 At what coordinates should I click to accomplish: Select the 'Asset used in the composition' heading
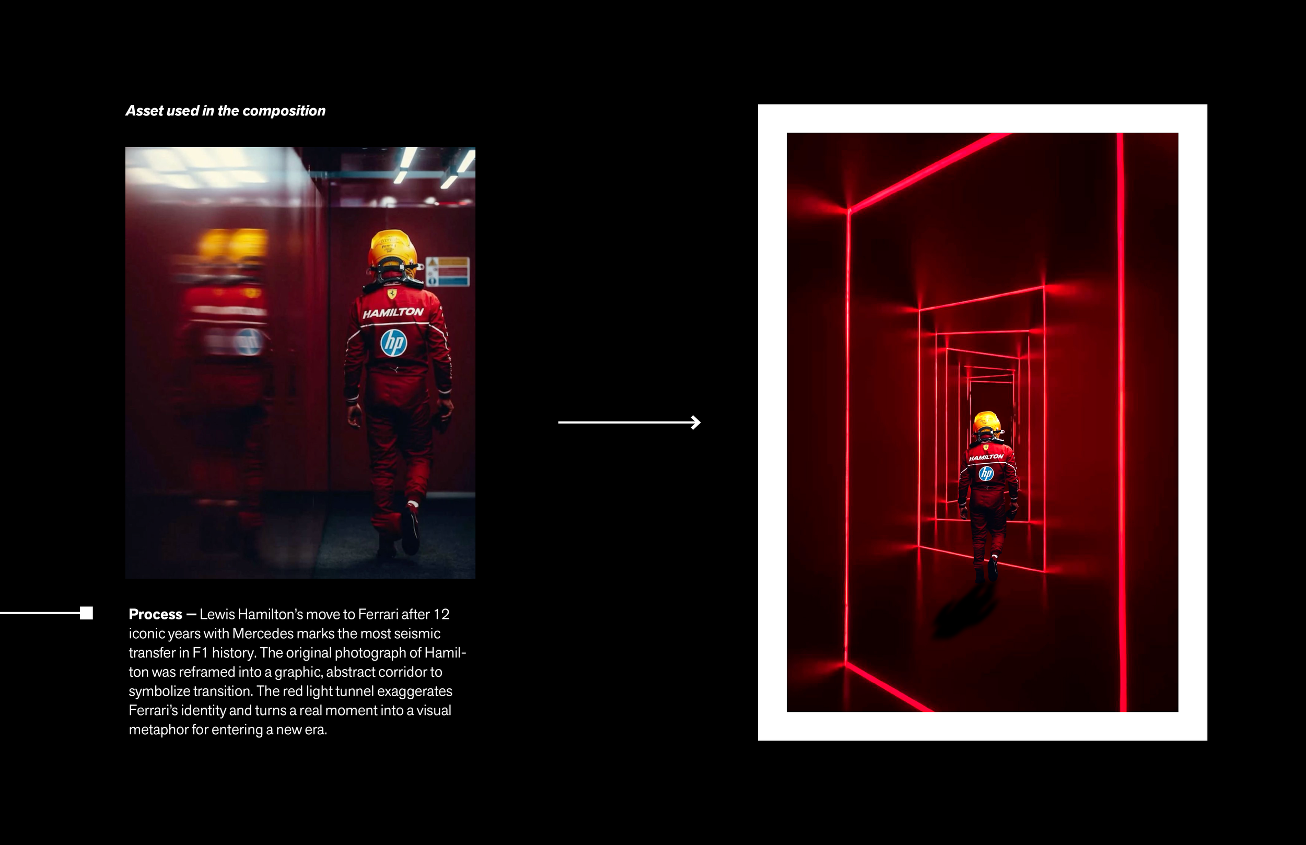pyautogui.click(x=226, y=111)
